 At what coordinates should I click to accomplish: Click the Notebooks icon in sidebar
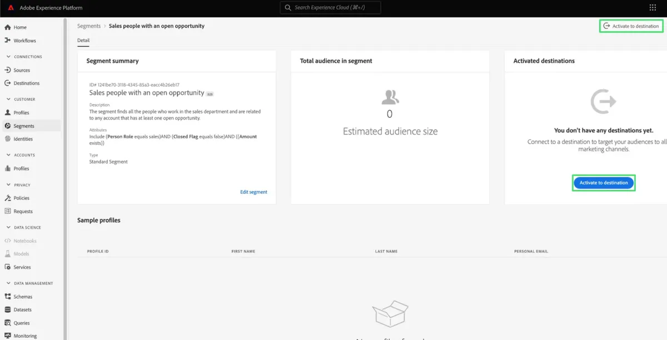[8, 241]
